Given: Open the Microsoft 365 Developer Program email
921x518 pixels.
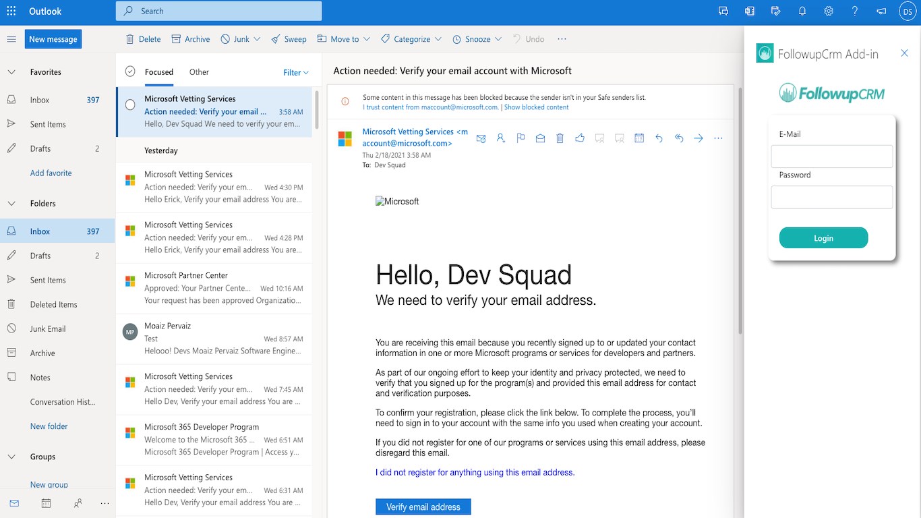Looking at the screenshot, I should [x=214, y=440].
